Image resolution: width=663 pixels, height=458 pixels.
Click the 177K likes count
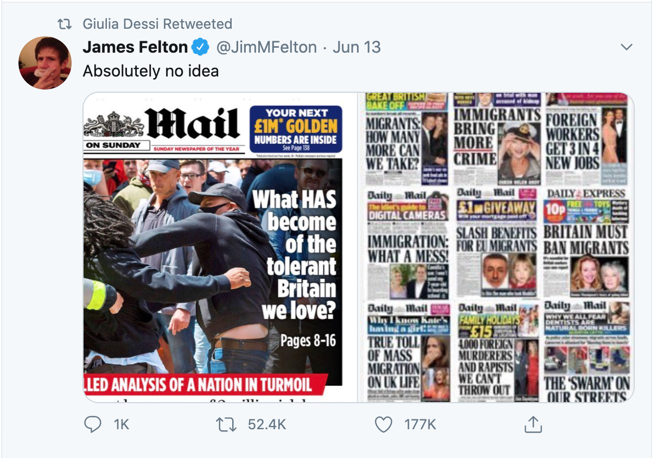pos(420,424)
